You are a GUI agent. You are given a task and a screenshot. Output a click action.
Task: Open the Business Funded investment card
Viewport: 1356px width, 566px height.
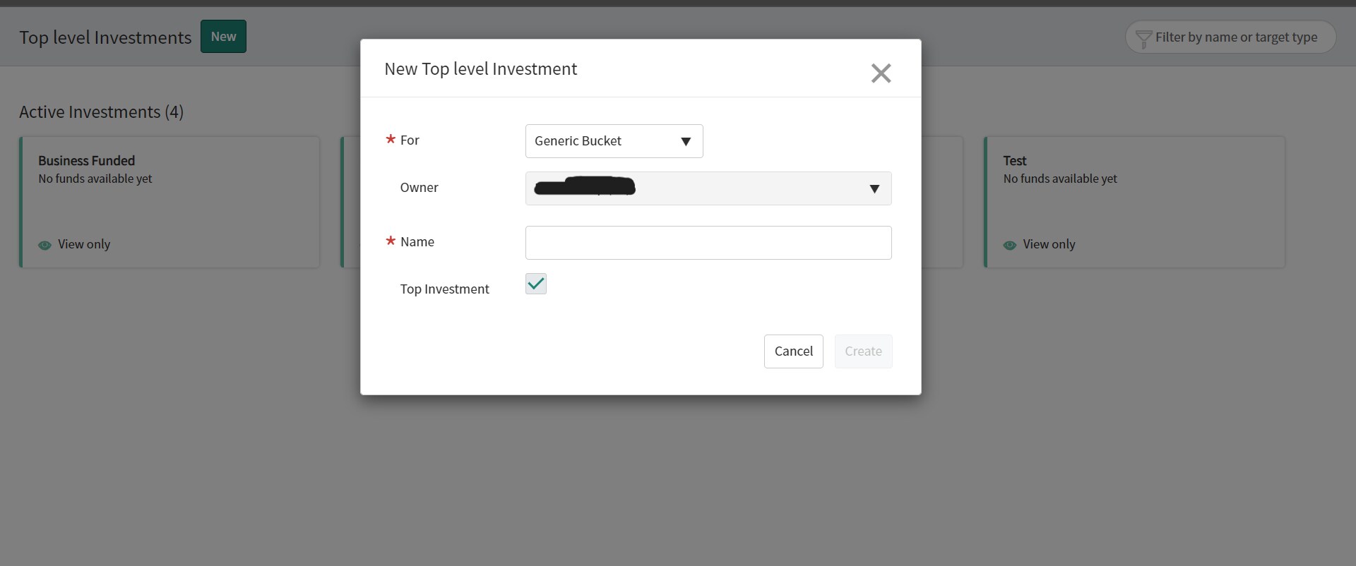click(x=169, y=202)
